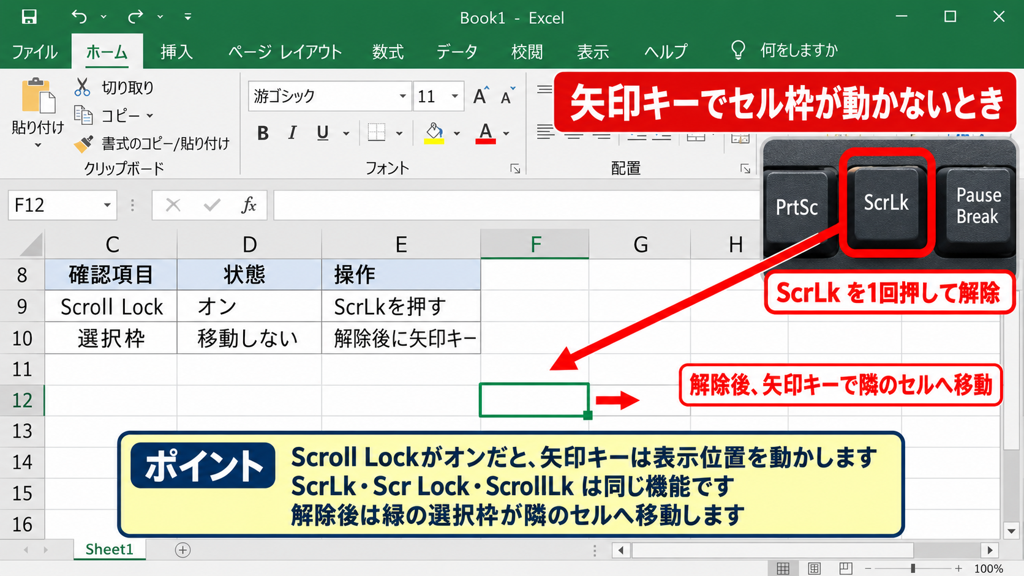Switch to Normal view in status bar
The image size is (1024, 576).
(783, 568)
